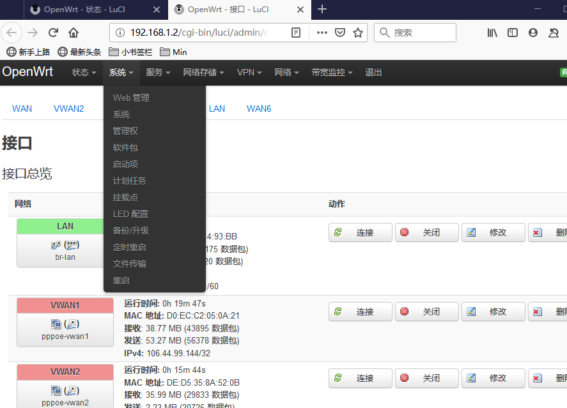Switch to the WAN interface tab

tap(22, 109)
